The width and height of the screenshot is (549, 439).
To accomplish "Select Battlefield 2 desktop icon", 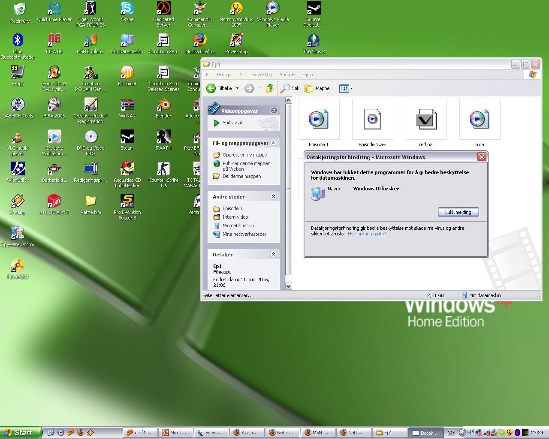I will [54, 172].
